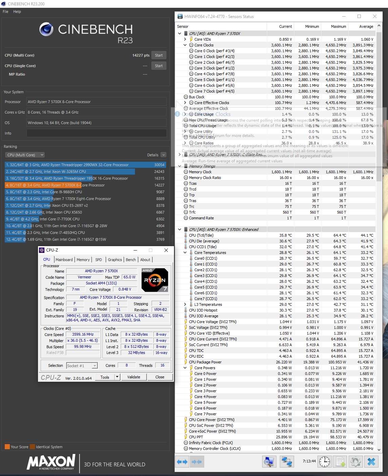Viewport: 388px width, 476px height.
Task: Collapse Core Temperatures node
Action: tap(185, 253)
